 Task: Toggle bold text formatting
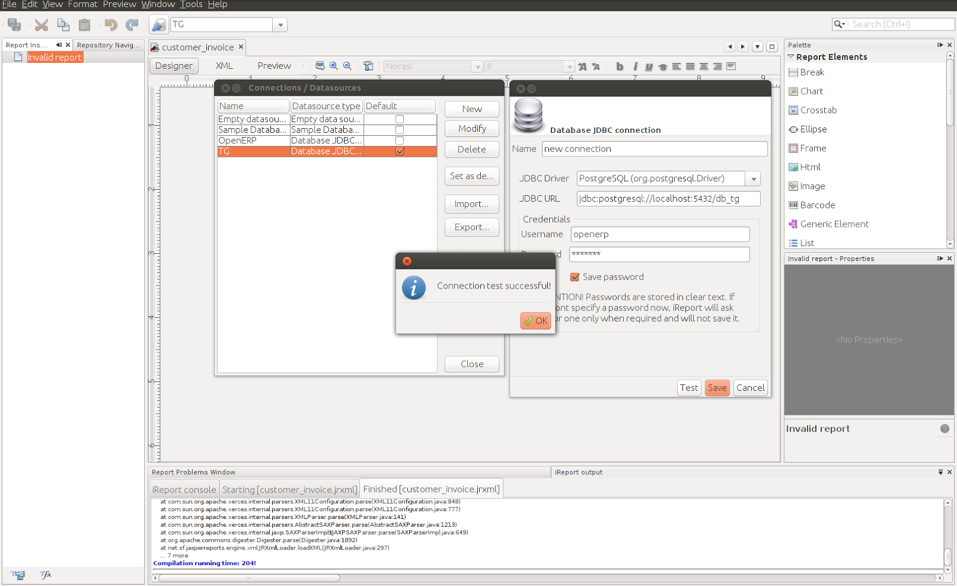tap(620, 66)
